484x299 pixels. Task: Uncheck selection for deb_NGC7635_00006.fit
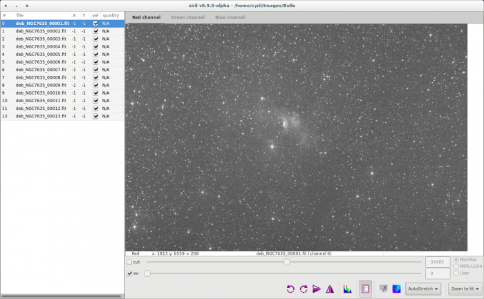pyautogui.click(x=95, y=62)
